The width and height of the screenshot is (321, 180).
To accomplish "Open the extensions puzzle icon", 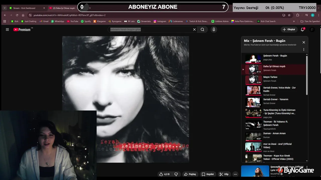I will click(x=298, y=15).
